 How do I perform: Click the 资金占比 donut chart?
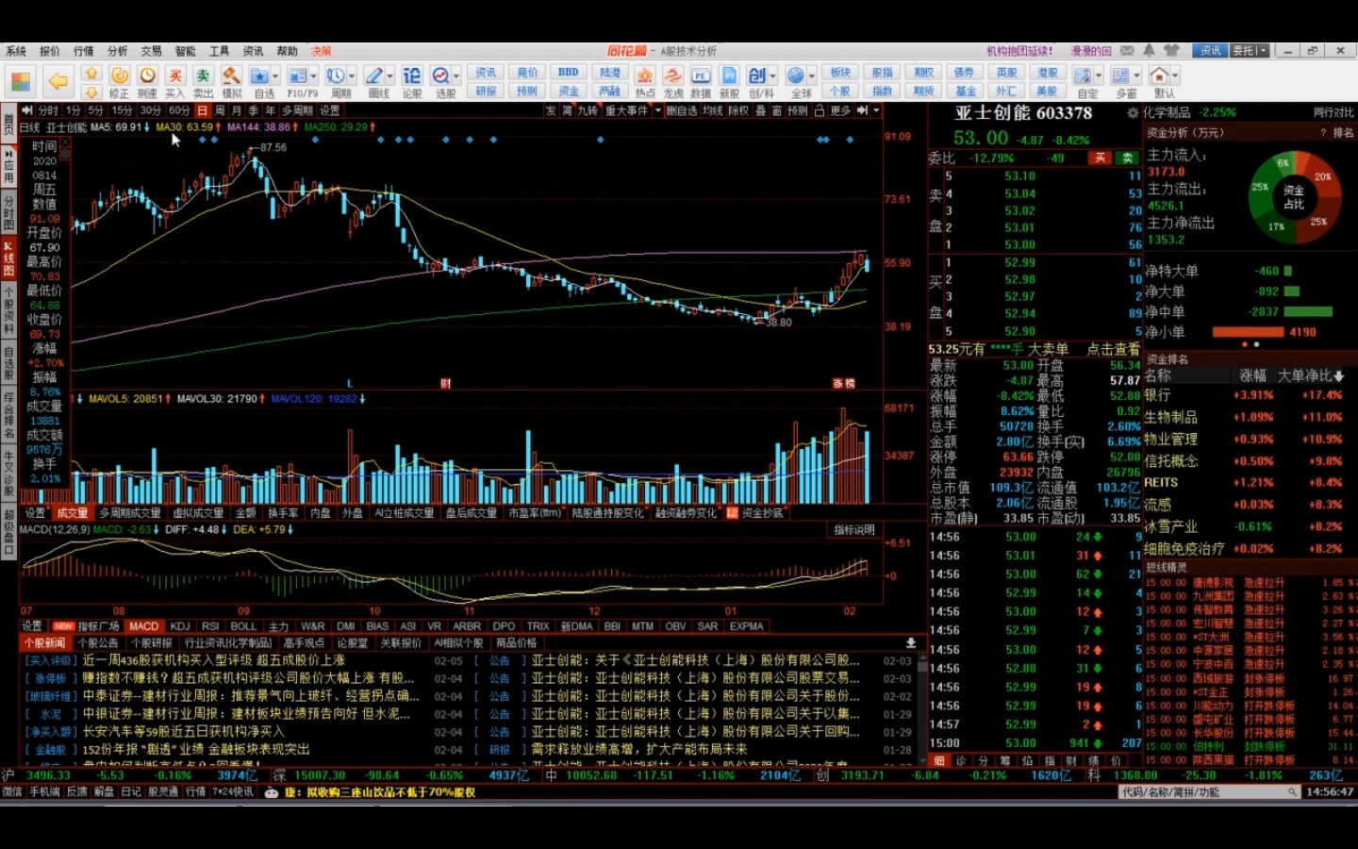(x=1294, y=197)
